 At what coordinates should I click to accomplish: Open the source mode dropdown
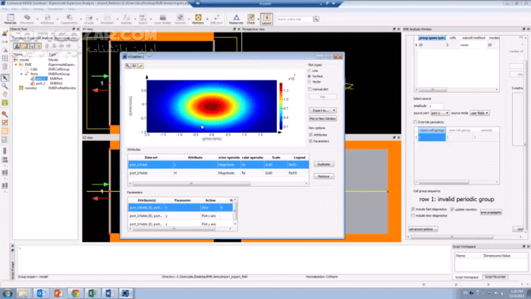[479, 113]
